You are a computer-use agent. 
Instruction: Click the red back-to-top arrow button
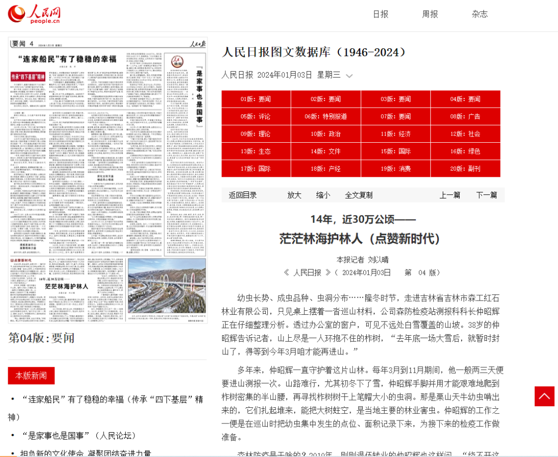coord(544,396)
